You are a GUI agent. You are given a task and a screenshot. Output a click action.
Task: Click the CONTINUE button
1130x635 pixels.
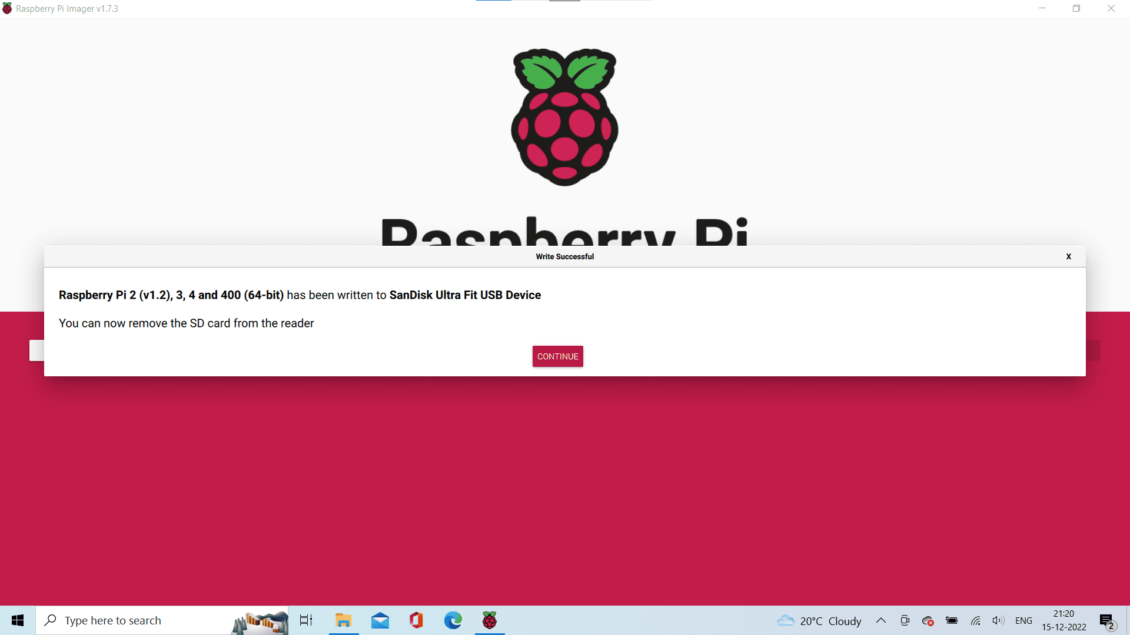[x=557, y=356]
